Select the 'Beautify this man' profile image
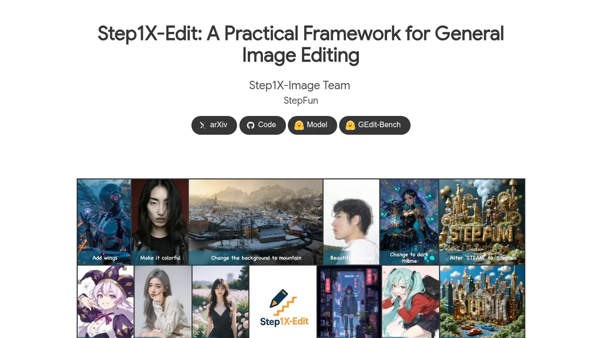Viewport: 602px width, 338px height. (351, 222)
